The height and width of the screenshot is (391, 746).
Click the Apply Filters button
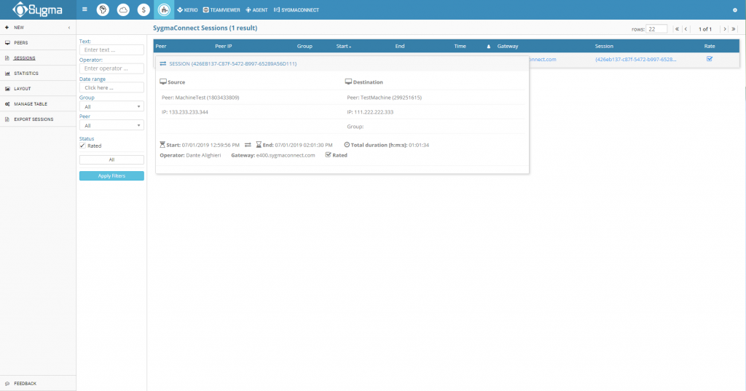111,176
